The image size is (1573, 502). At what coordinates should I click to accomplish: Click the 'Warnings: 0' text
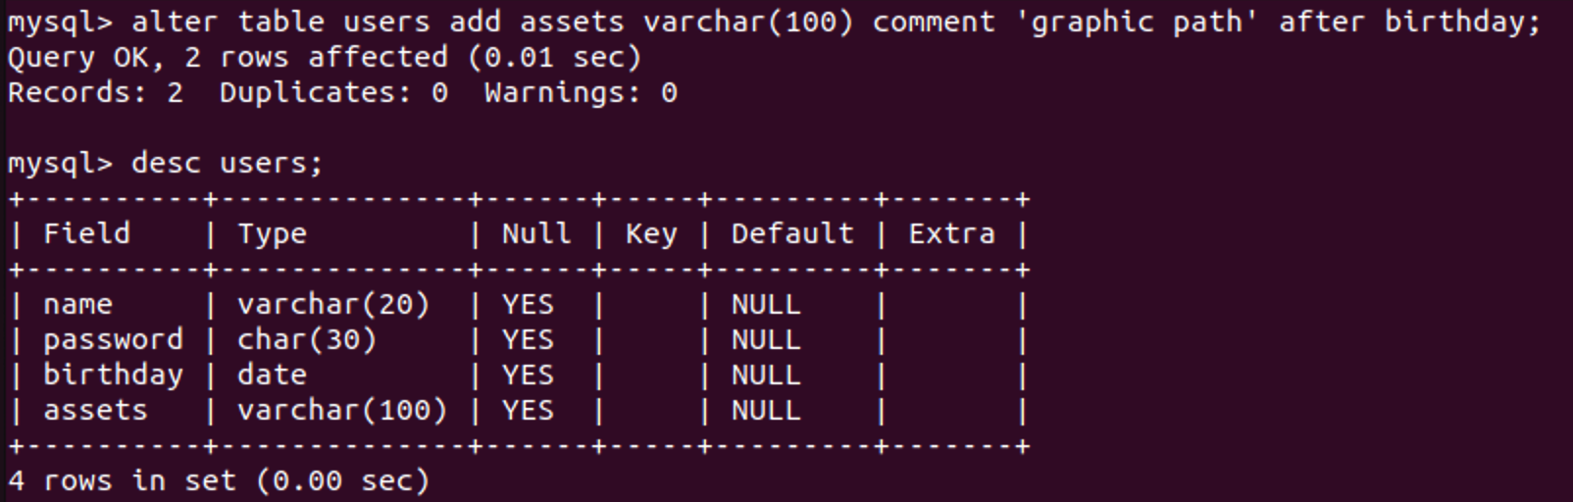point(581,93)
